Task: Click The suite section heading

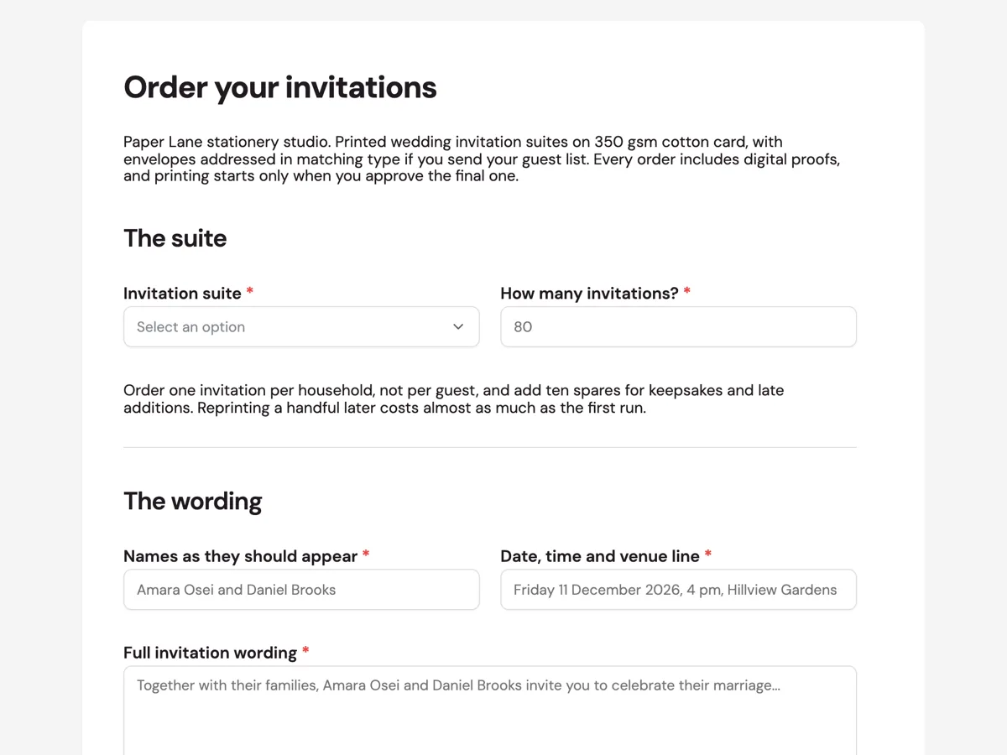Action: pyautogui.click(x=175, y=238)
